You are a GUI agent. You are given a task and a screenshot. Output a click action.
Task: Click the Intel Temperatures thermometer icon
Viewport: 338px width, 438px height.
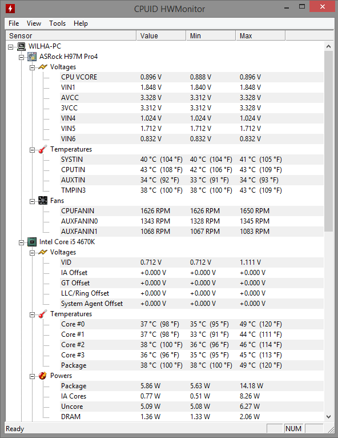coord(43,314)
